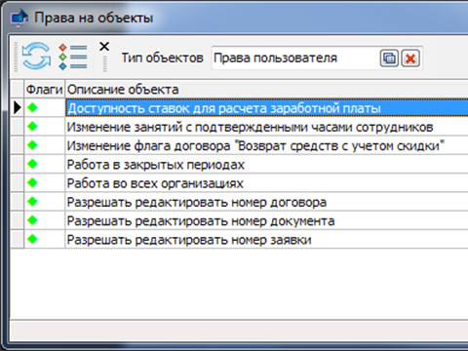Viewport: 468px width, 351px height.
Task: Select row Работа в закрытых периодах
Action: (x=266, y=165)
